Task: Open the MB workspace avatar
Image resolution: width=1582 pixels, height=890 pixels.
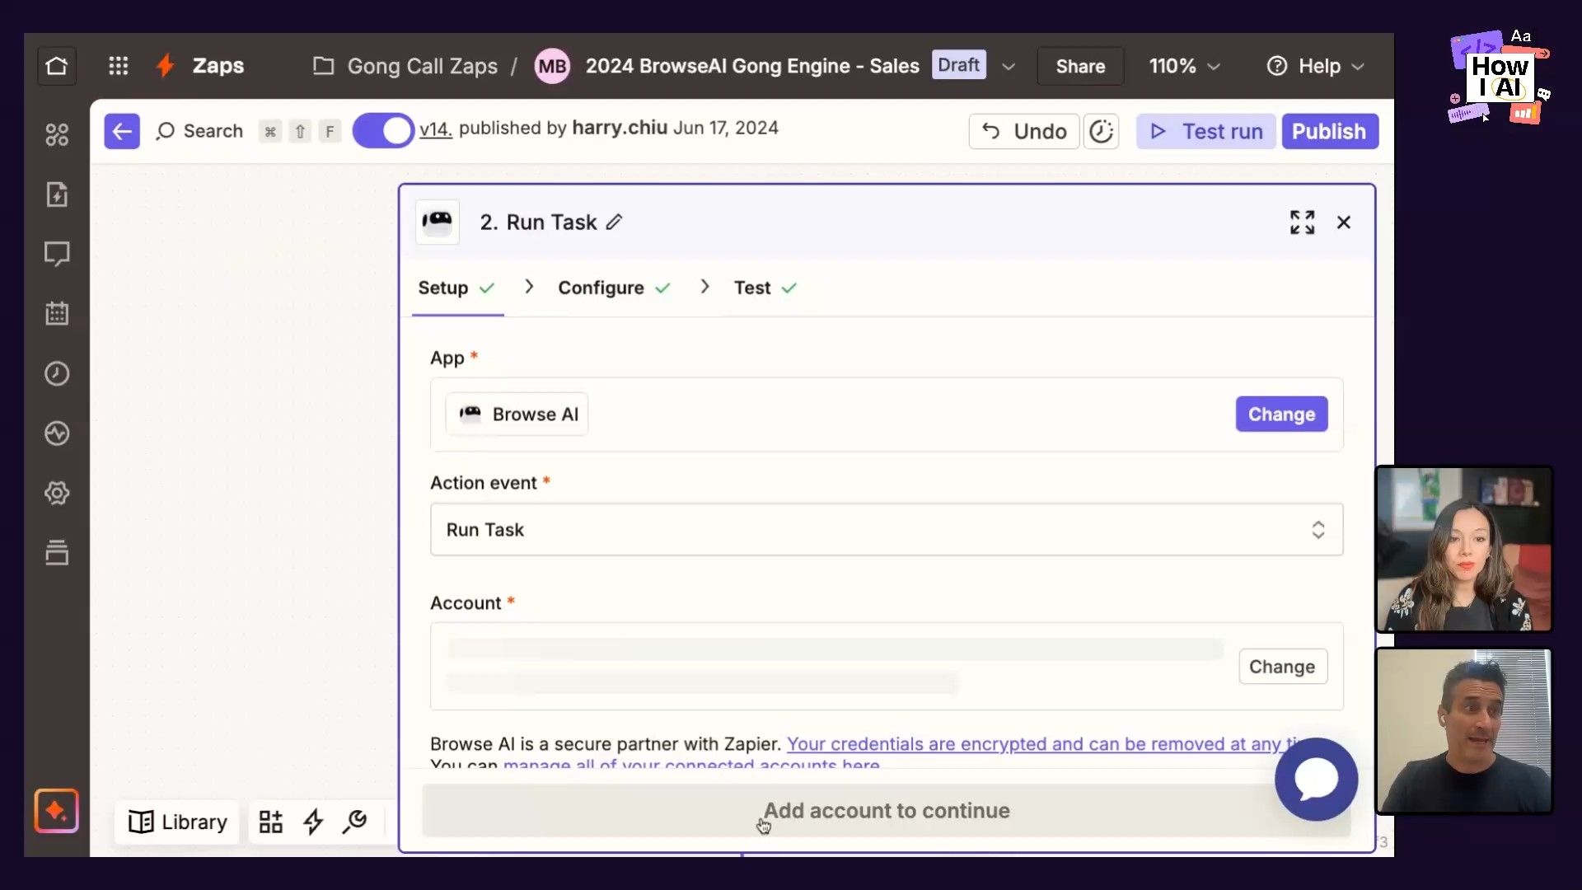Action: (x=552, y=66)
